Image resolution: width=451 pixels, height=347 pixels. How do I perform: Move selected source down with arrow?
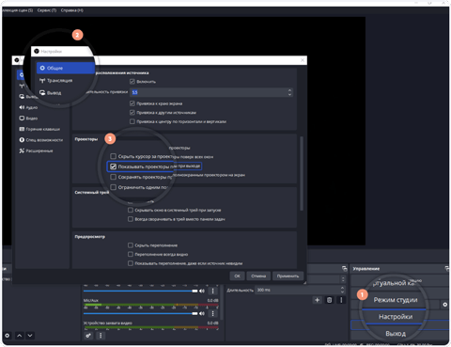[x=30, y=336]
